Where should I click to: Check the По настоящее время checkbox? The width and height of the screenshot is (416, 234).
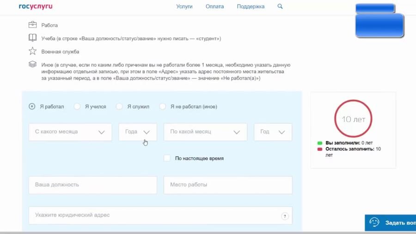coord(167,158)
